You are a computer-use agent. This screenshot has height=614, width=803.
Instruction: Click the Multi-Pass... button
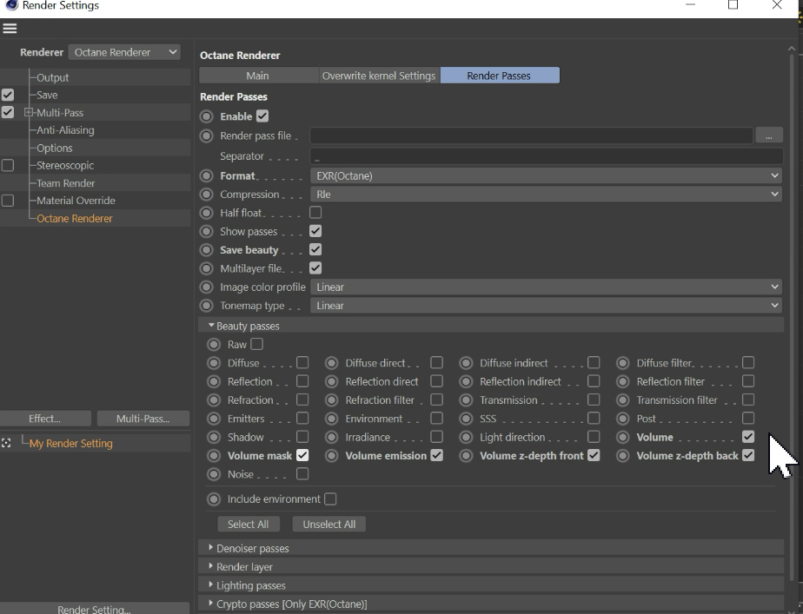[143, 419]
